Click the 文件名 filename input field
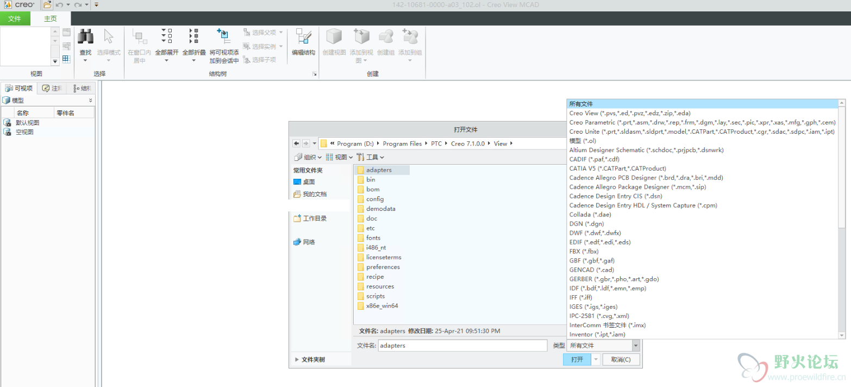 click(x=462, y=345)
